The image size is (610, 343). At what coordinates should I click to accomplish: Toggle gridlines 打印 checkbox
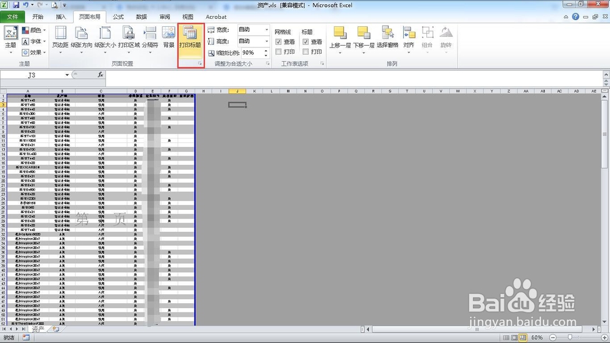279,51
